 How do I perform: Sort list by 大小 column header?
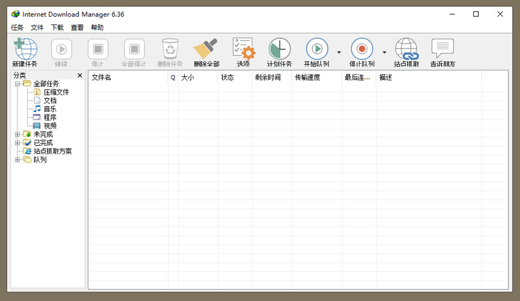pyautogui.click(x=198, y=77)
